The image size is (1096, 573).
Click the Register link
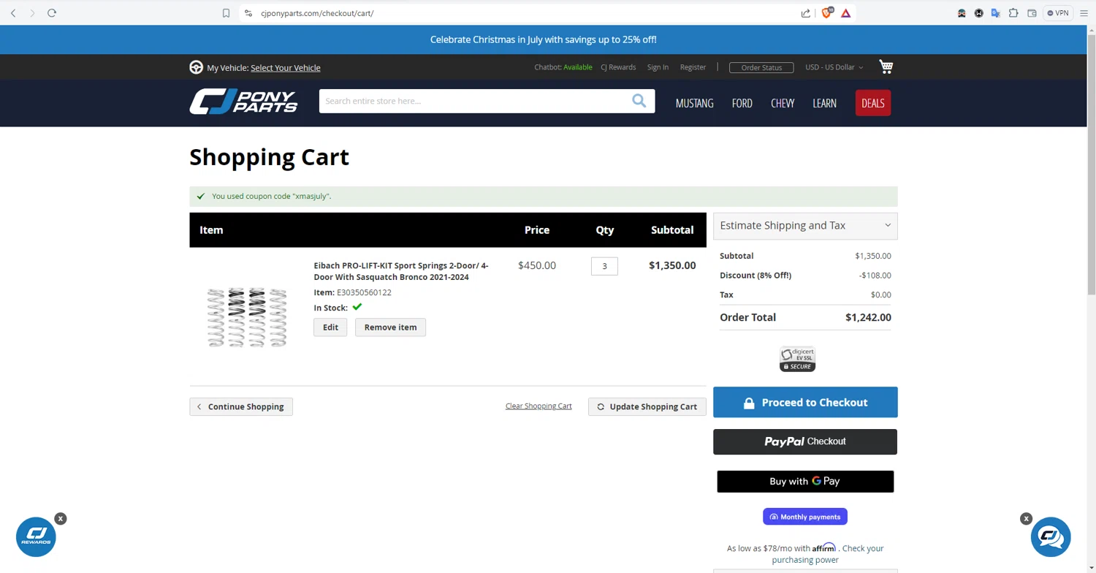click(693, 67)
